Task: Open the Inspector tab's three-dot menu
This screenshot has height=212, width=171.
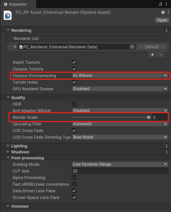Action: [166, 4]
